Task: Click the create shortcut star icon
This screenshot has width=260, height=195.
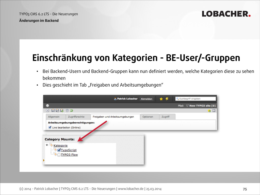Action: (x=209, y=111)
